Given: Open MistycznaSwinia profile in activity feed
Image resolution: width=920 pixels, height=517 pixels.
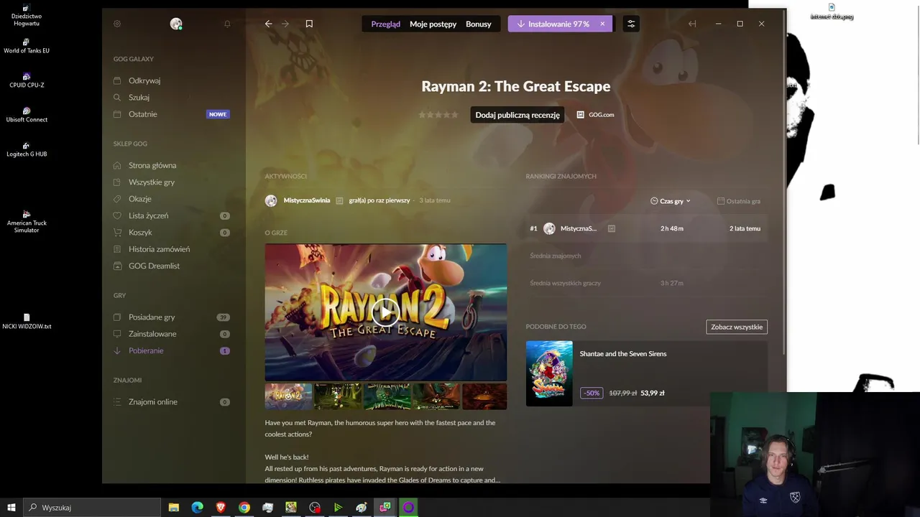Looking at the screenshot, I should [307, 200].
